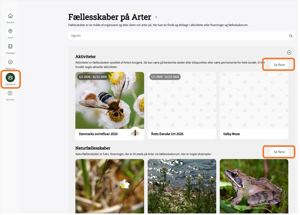
Task: Open Fællesskab people icon in sidebar
Action: click(x=10, y=77)
